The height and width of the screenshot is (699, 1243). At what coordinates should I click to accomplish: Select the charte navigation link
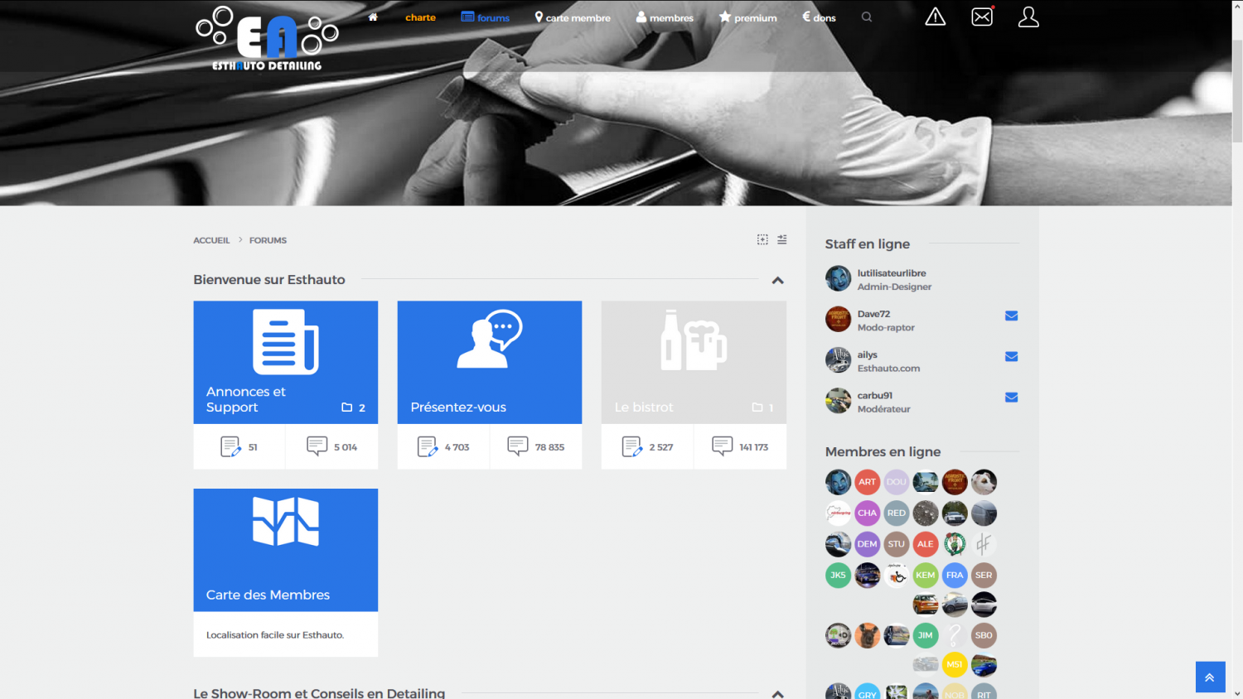click(420, 17)
